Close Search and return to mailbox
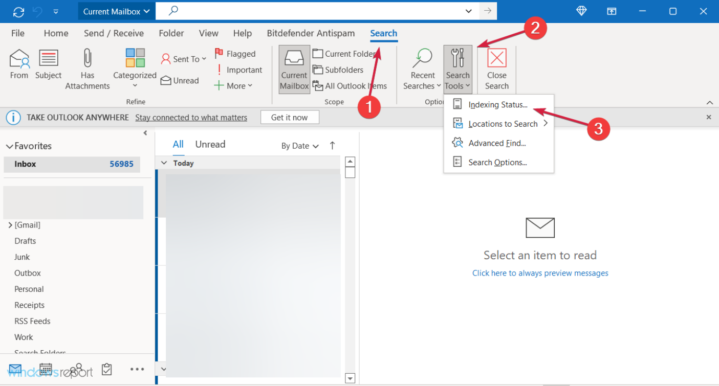This screenshot has width=719, height=386. tap(496, 68)
